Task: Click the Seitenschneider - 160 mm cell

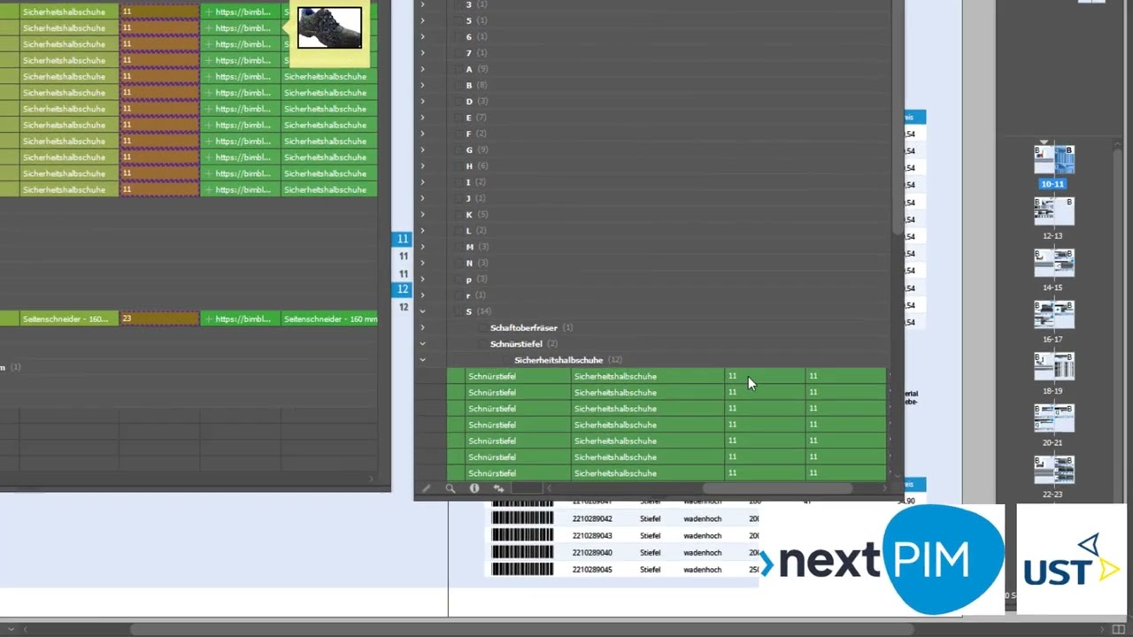Action: [330, 318]
